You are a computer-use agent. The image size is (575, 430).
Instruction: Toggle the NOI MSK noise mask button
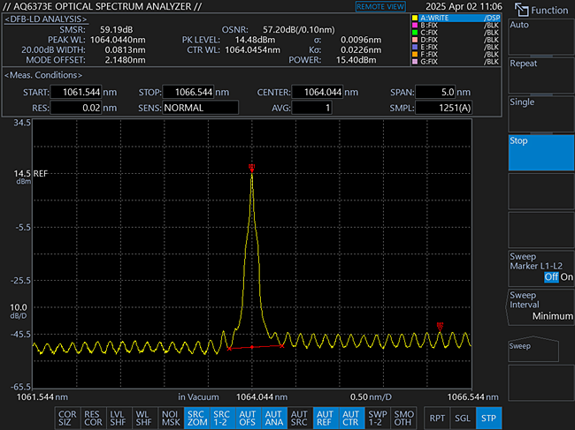click(x=170, y=417)
